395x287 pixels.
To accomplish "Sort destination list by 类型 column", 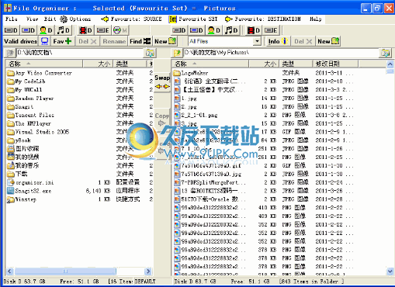I will [x=296, y=64].
